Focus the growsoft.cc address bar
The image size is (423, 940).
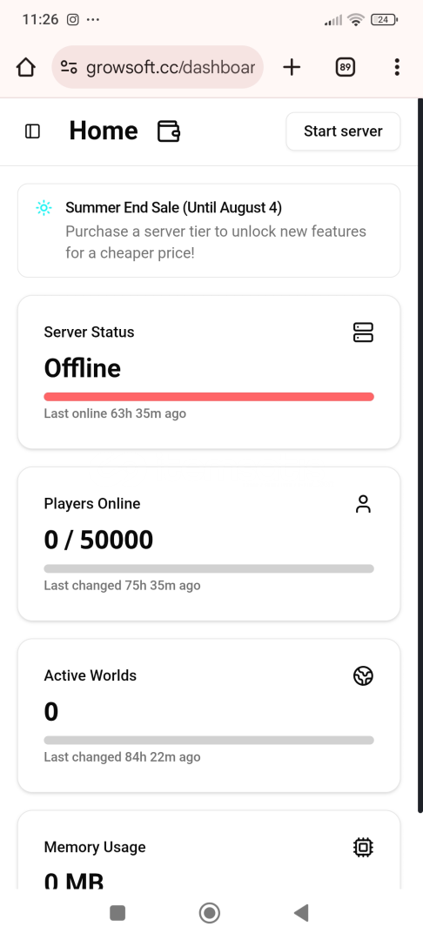point(158,67)
